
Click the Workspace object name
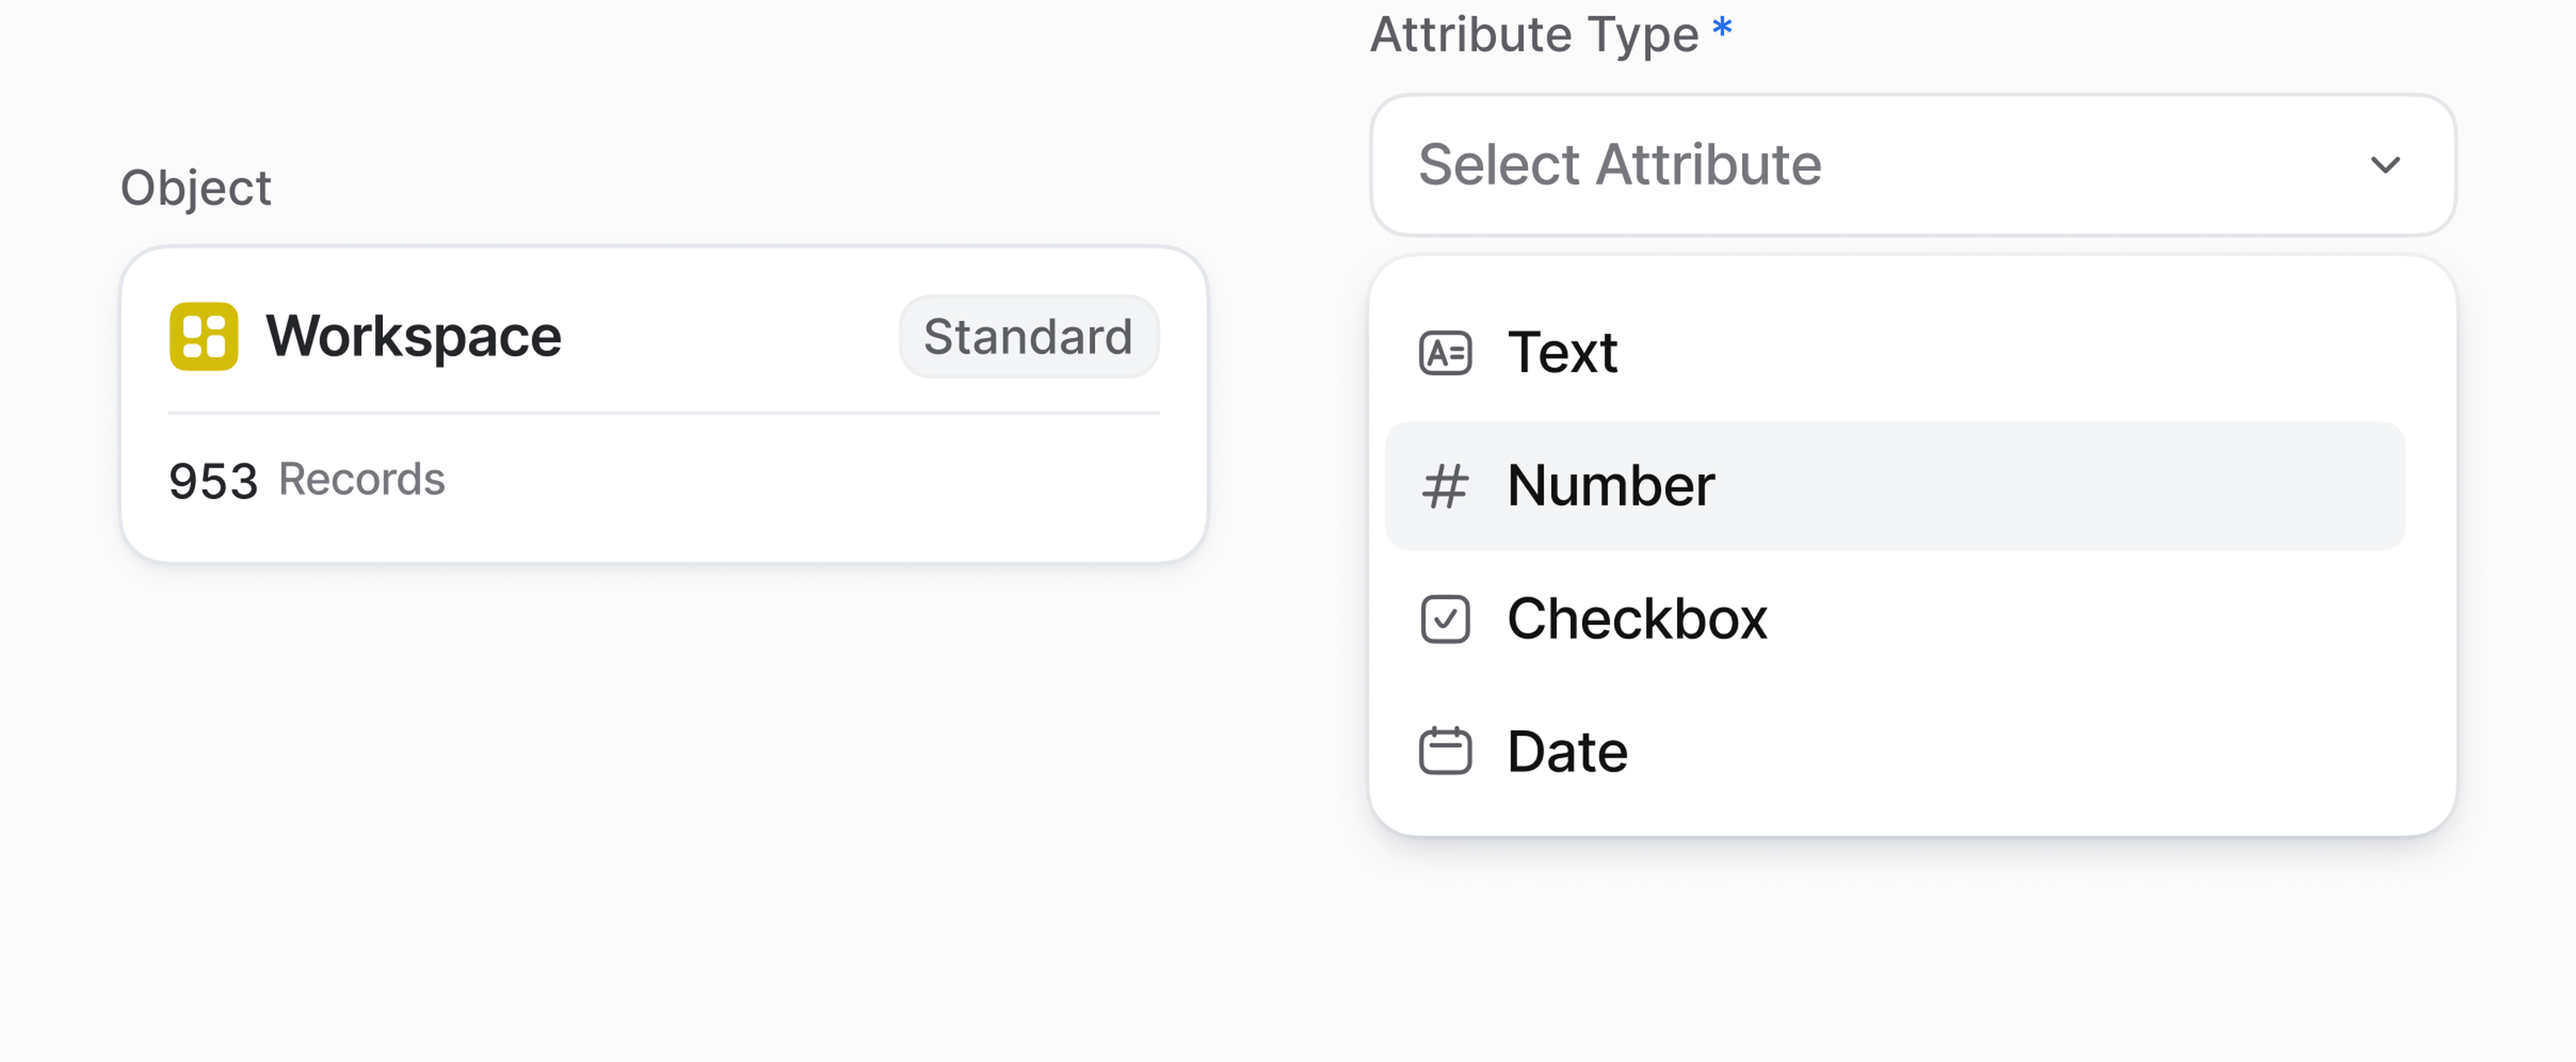413,336
